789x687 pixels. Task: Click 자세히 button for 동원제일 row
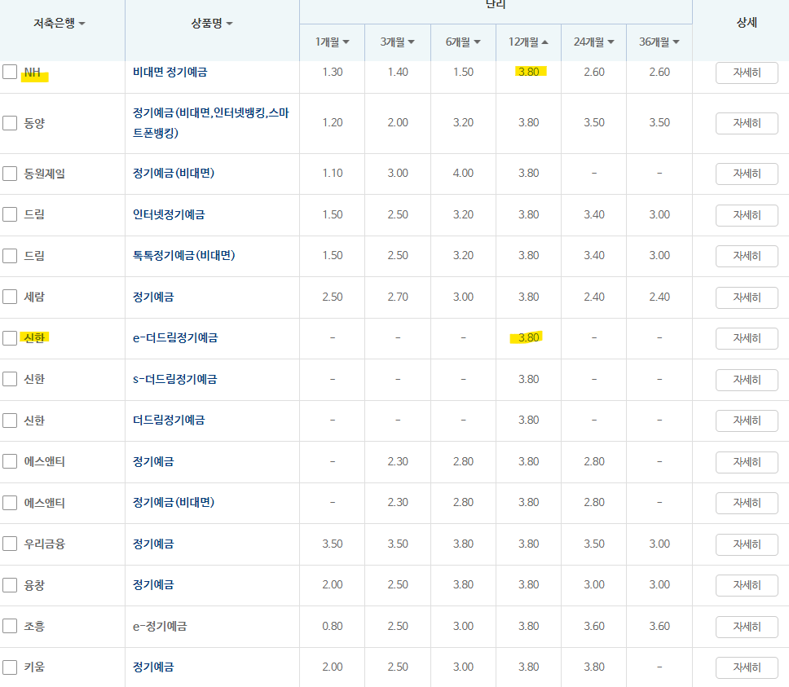747,174
